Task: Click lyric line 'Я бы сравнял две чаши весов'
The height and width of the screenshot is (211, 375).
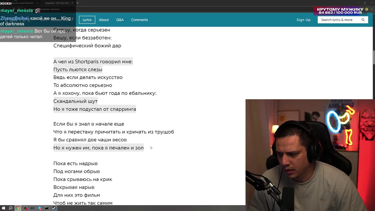Action: tap(90, 140)
